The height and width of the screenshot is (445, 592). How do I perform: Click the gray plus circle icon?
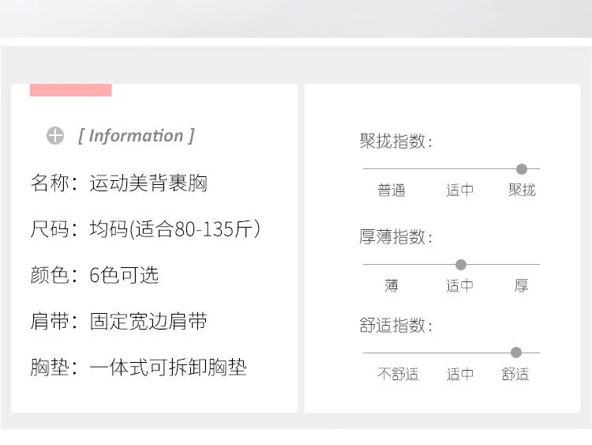click(x=55, y=135)
